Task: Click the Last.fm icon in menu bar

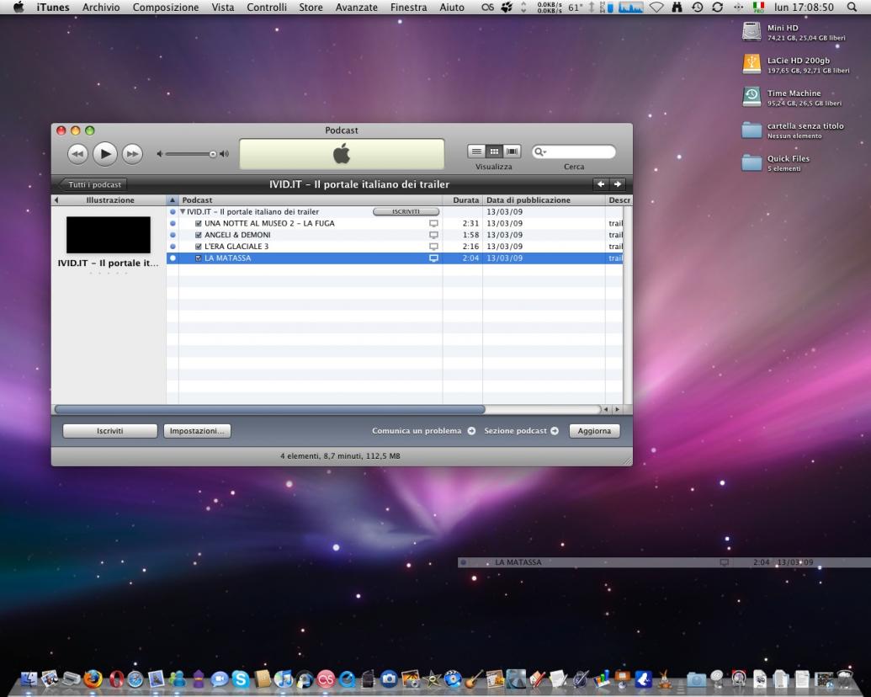Action: [x=488, y=8]
